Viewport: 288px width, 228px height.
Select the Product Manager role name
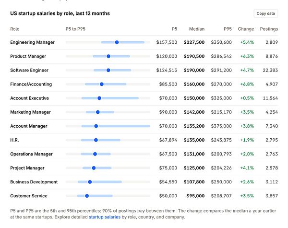tap(28, 56)
